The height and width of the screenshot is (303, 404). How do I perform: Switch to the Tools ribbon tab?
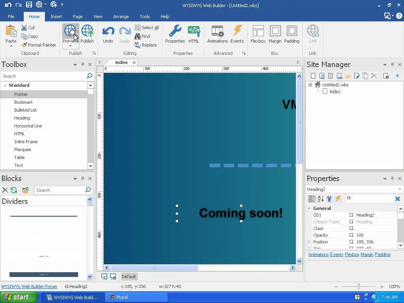pyautogui.click(x=144, y=17)
